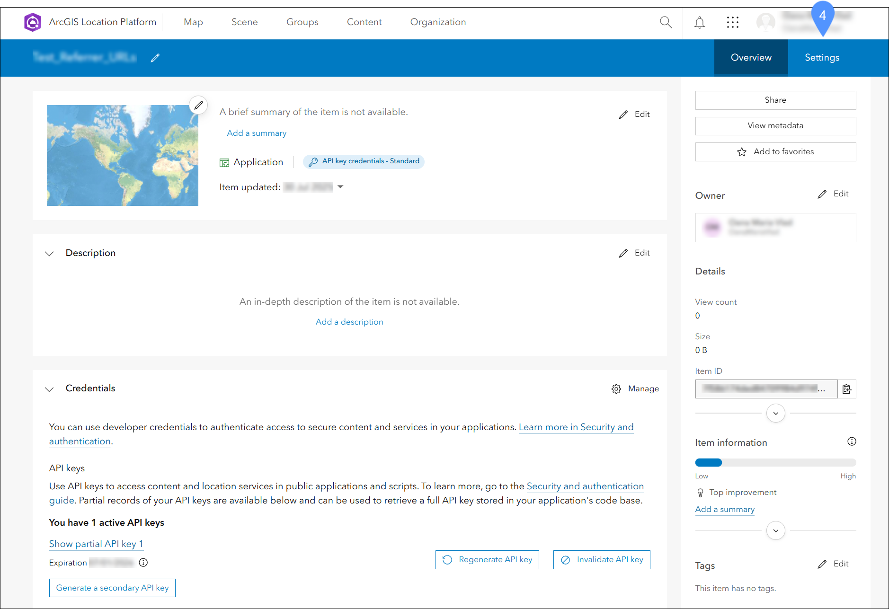Image resolution: width=889 pixels, height=609 pixels.
Task: Open Learn more in Security and authentication link
Action: [576, 427]
